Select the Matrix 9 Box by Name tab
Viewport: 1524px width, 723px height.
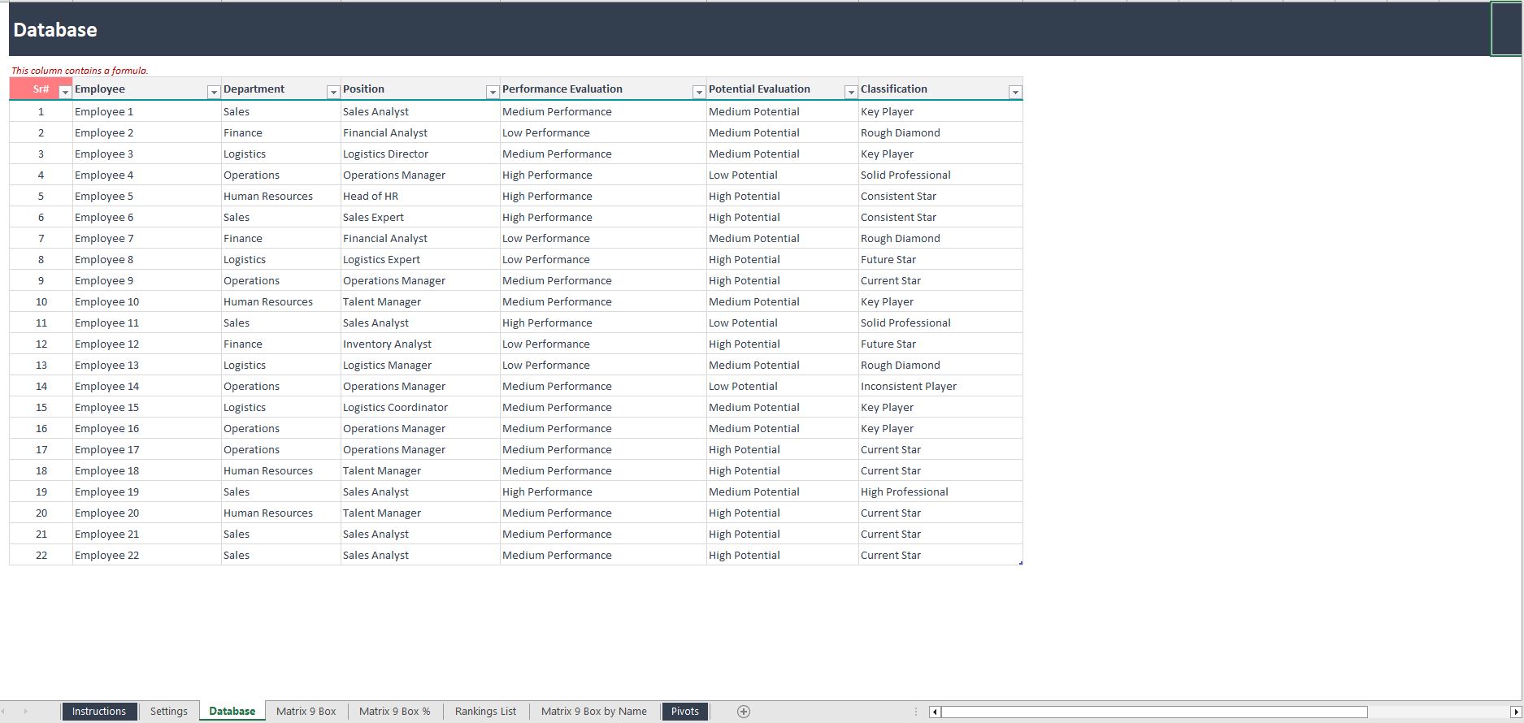tap(593, 712)
